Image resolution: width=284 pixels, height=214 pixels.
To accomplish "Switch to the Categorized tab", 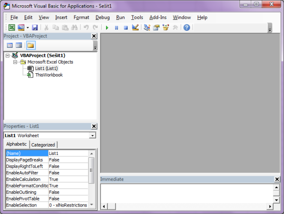I will tap(43, 145).
